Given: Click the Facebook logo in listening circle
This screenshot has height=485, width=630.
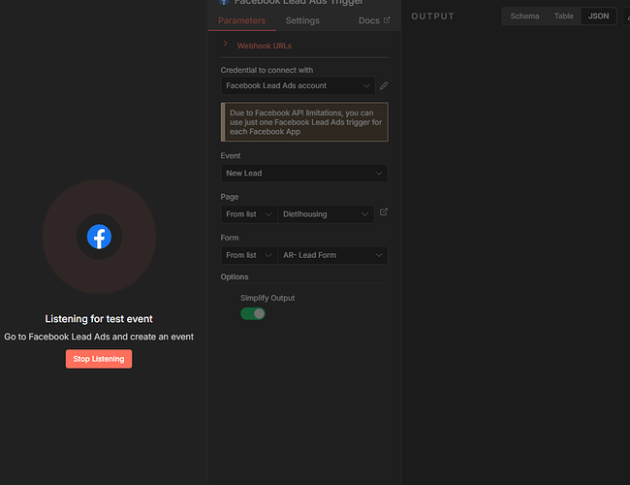Looking at the screenshot, I should tap(99, 237).
